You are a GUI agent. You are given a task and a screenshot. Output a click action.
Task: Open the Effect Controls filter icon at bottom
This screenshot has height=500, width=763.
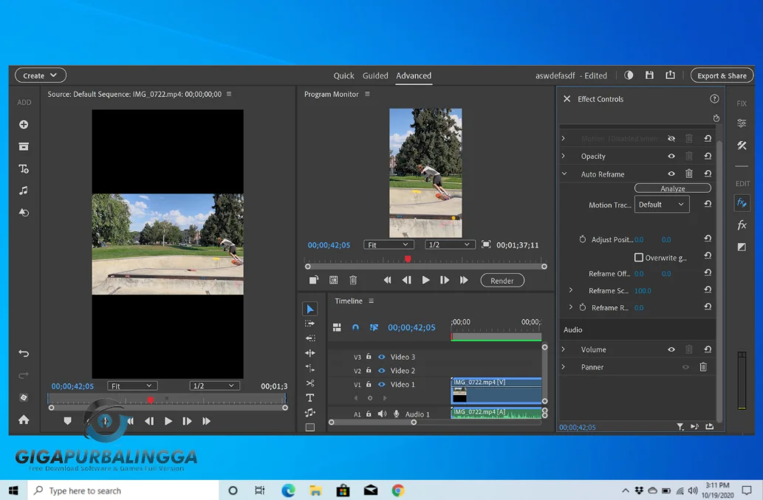point(680,427)
